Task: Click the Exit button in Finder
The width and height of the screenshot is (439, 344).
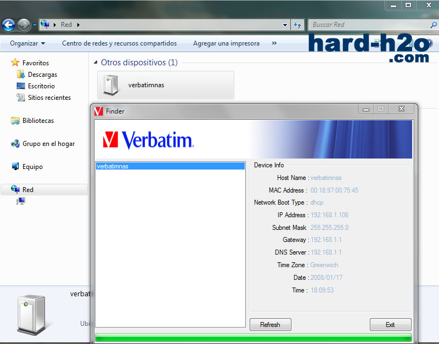Action: [x=390, y=325]
